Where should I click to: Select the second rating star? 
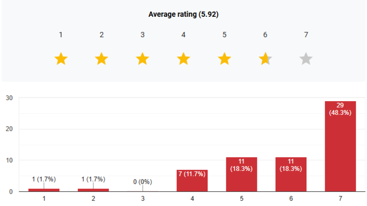click(101, 59)
